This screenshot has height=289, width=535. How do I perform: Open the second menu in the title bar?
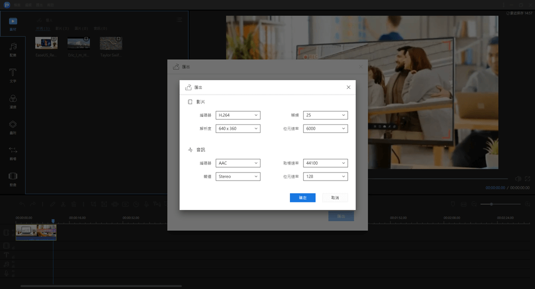click(28, 5)
